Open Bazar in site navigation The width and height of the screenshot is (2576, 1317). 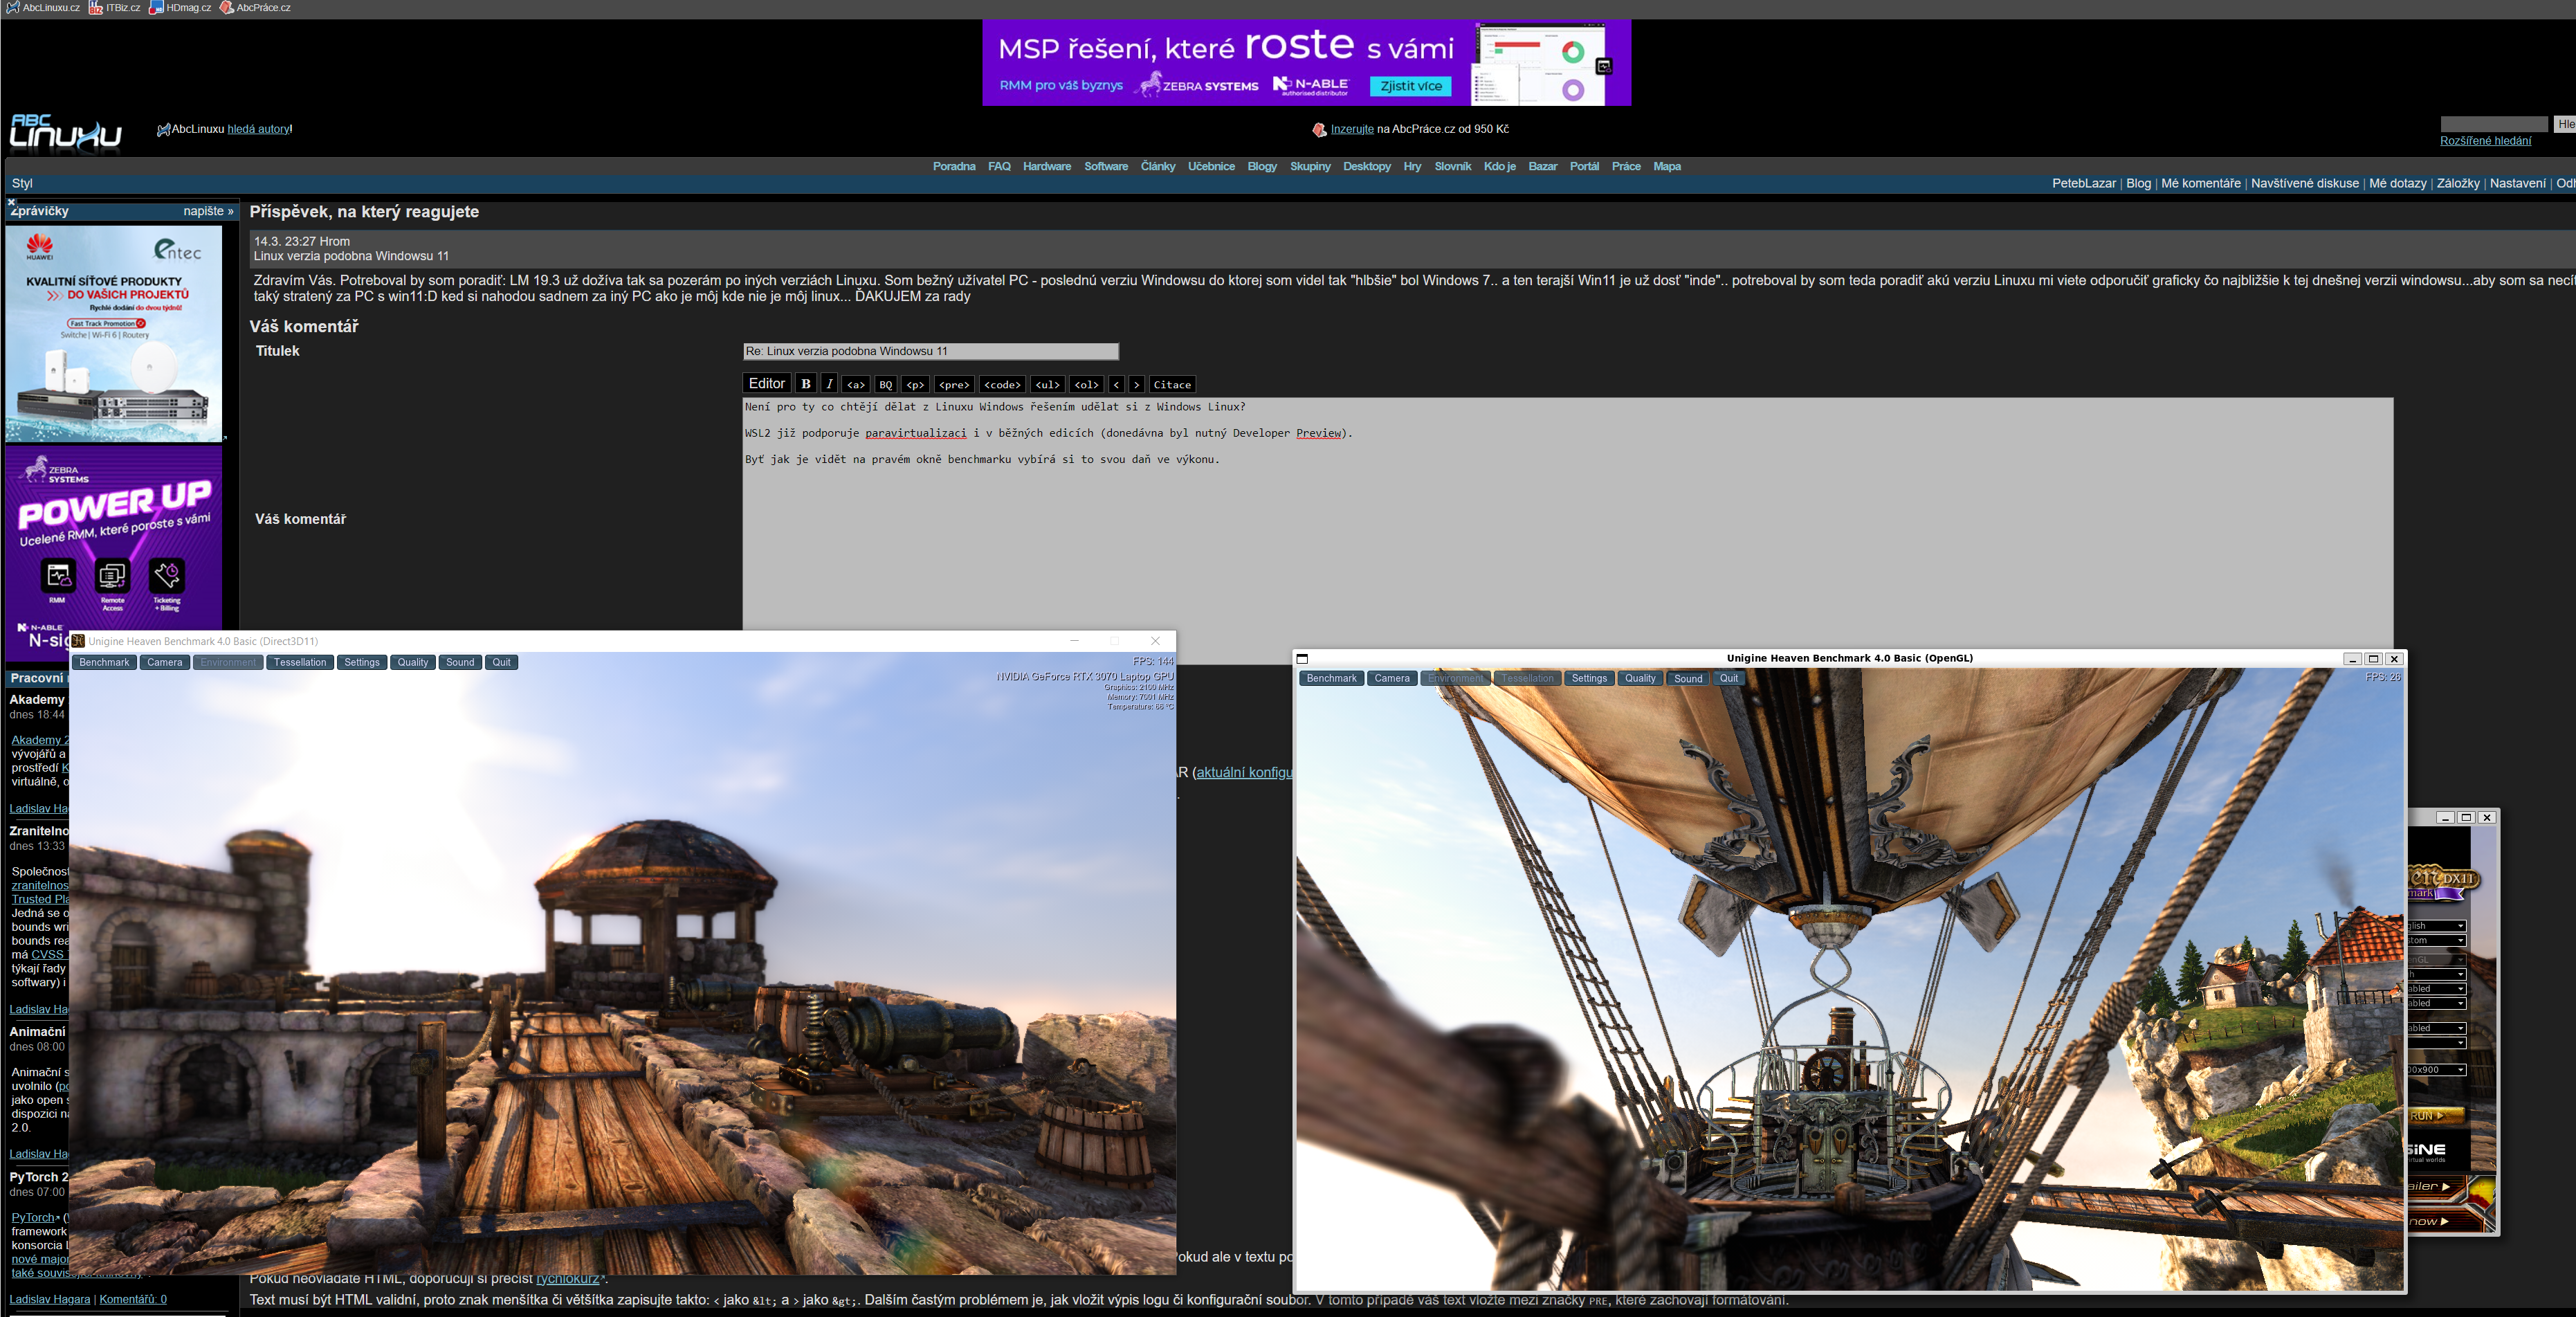[1543, 167]
